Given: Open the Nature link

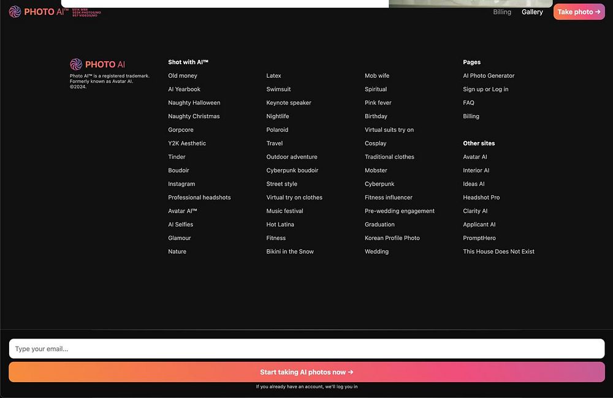Looking at the screenshot, I should click(177, 252).
